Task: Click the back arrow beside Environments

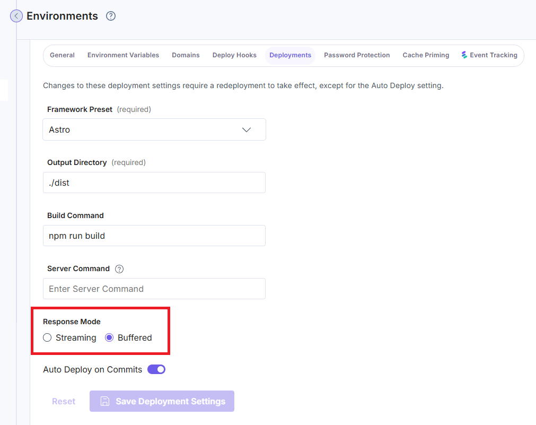Action: coord(16,16)
